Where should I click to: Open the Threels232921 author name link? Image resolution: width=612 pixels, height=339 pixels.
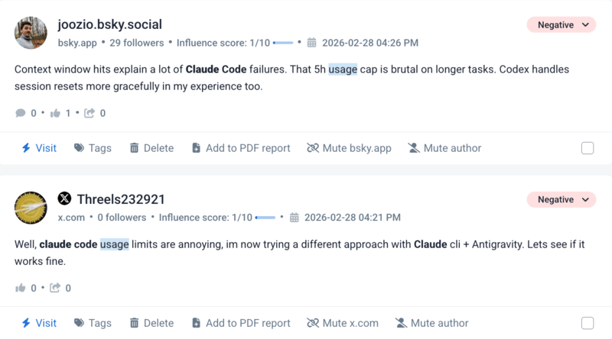121,199
